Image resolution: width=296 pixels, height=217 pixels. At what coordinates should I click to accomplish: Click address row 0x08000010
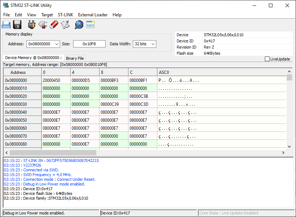[23, 88]
